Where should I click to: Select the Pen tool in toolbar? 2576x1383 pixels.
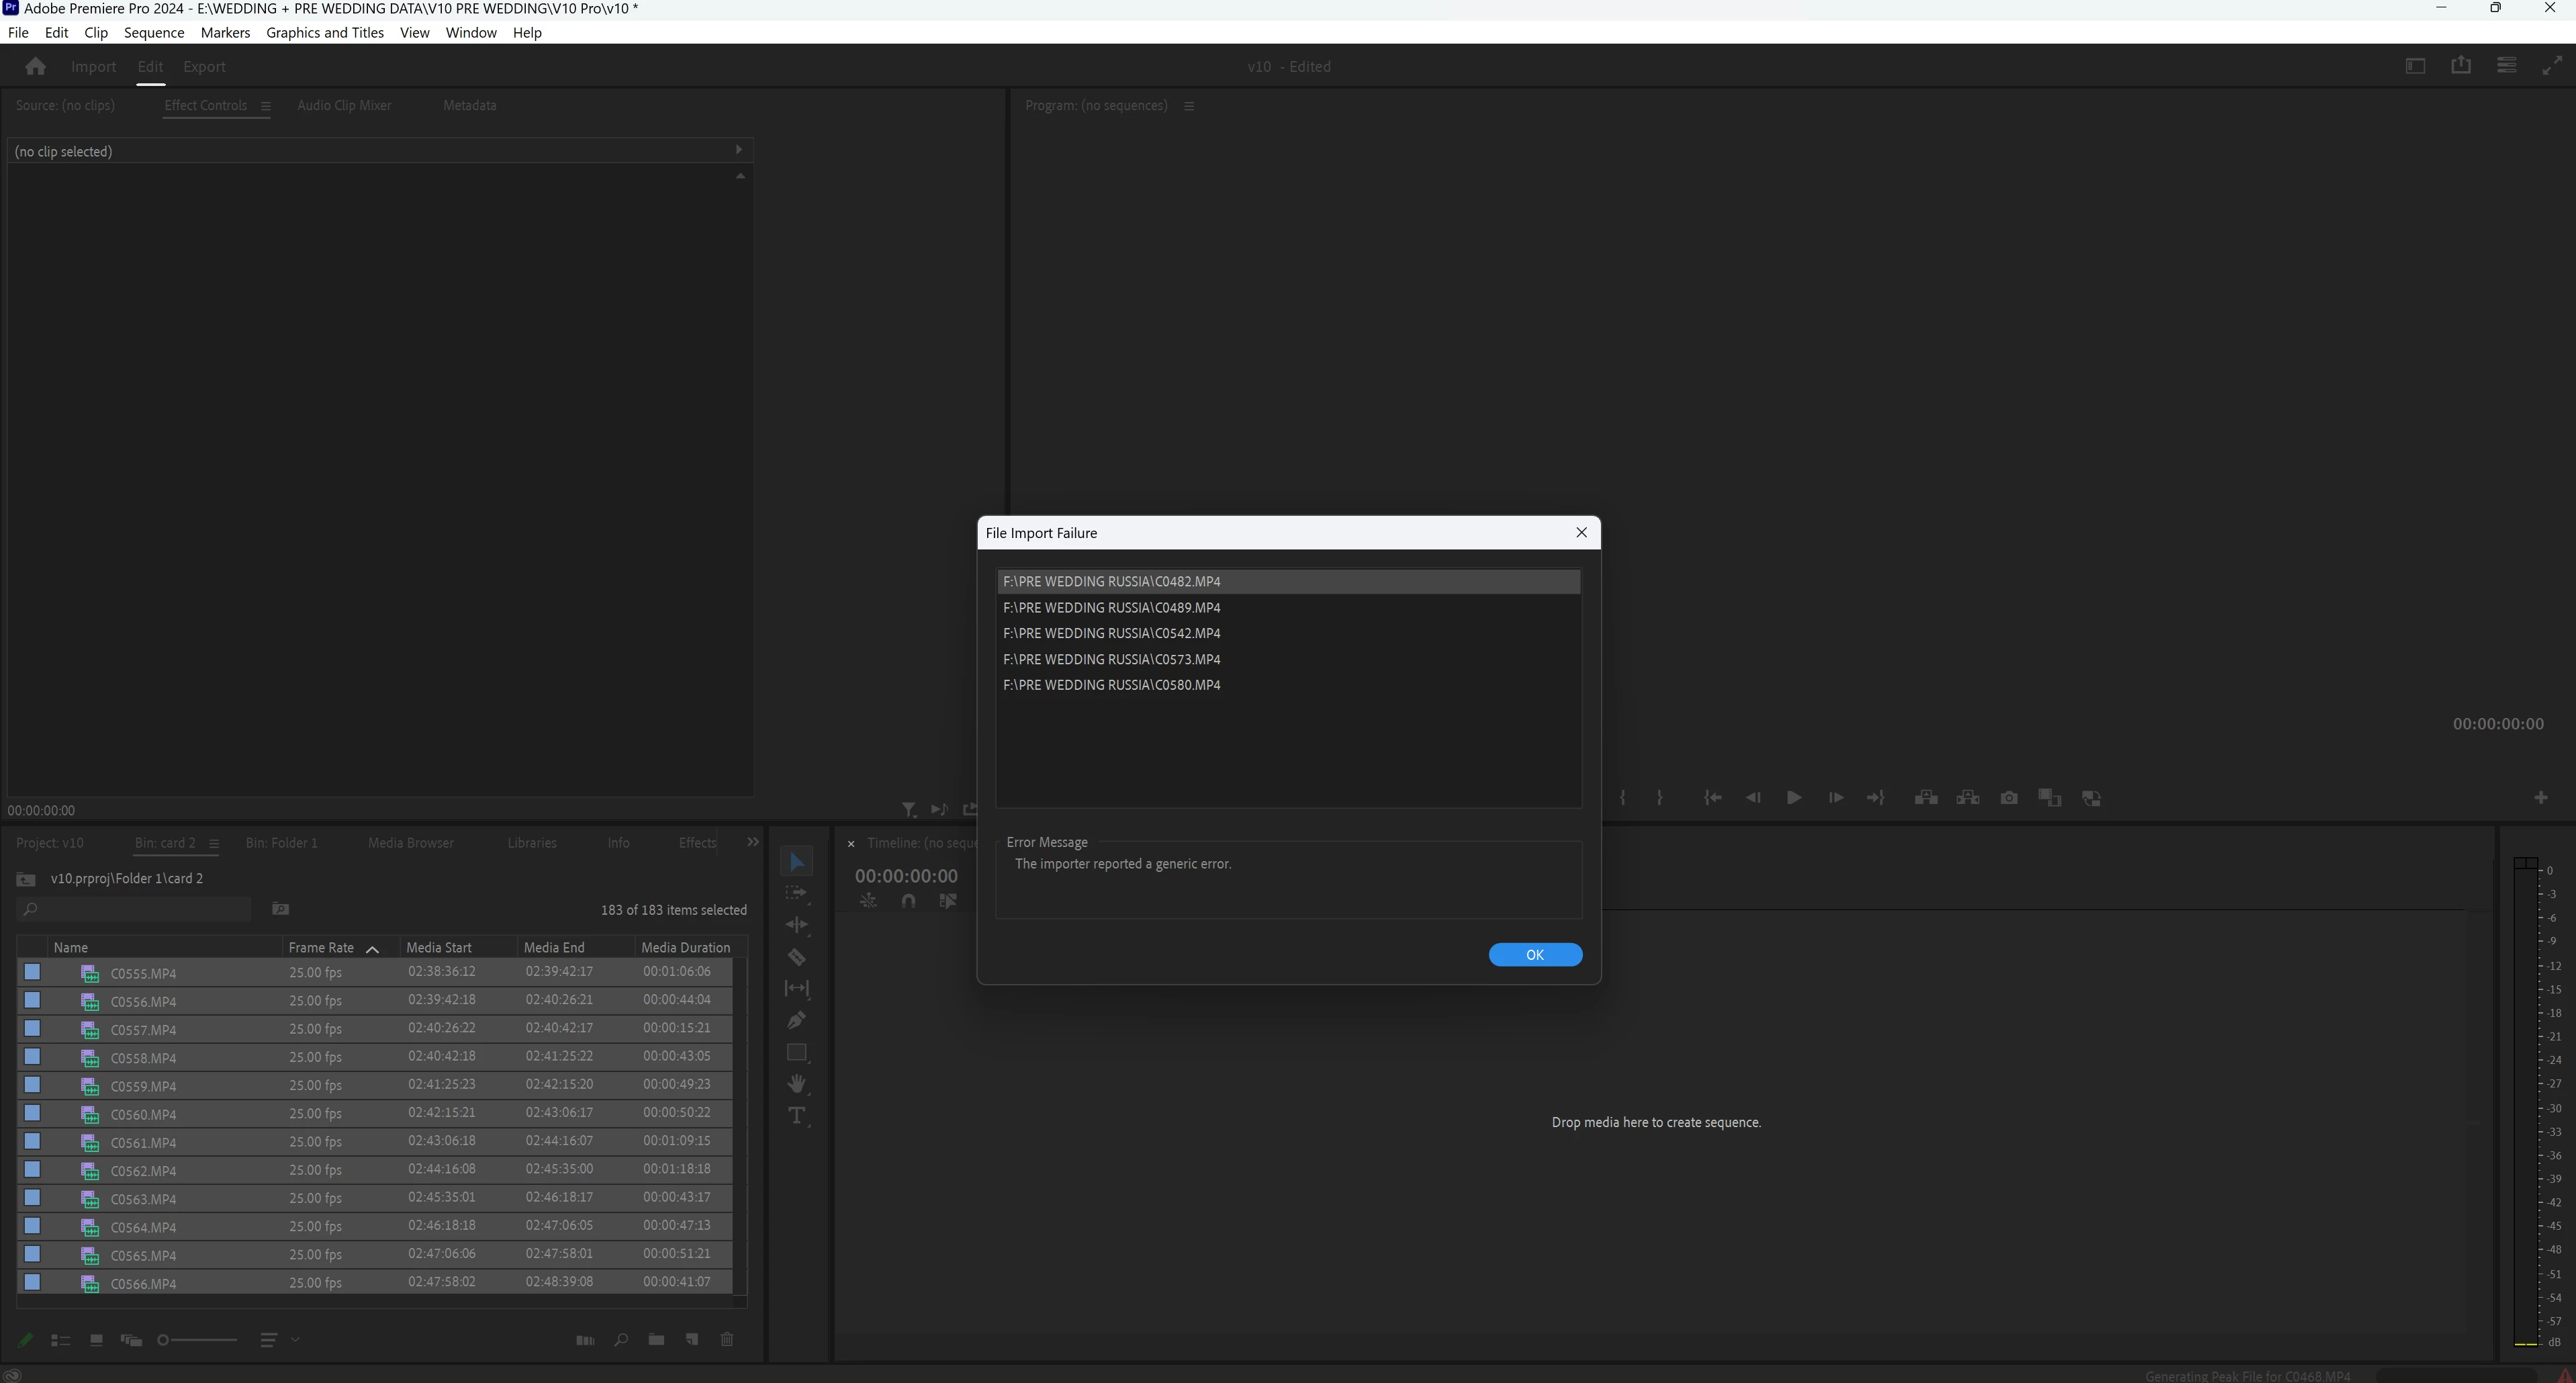[796, 1020]
